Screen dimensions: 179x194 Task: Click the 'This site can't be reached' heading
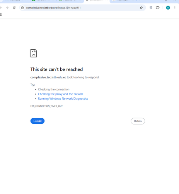[x=56, y=69]
